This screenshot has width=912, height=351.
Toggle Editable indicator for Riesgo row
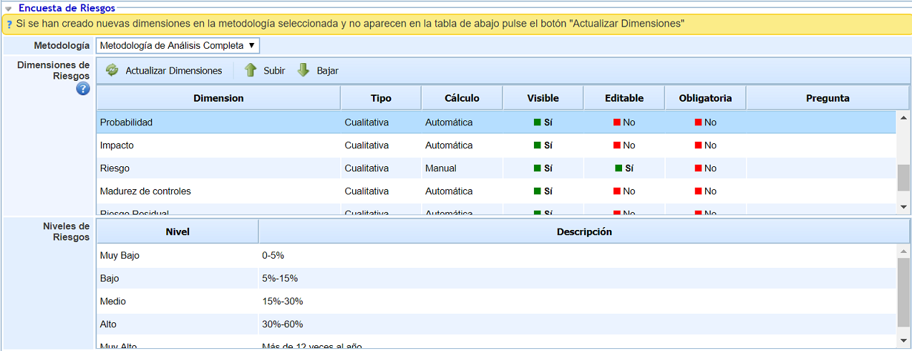pos(618,168)
